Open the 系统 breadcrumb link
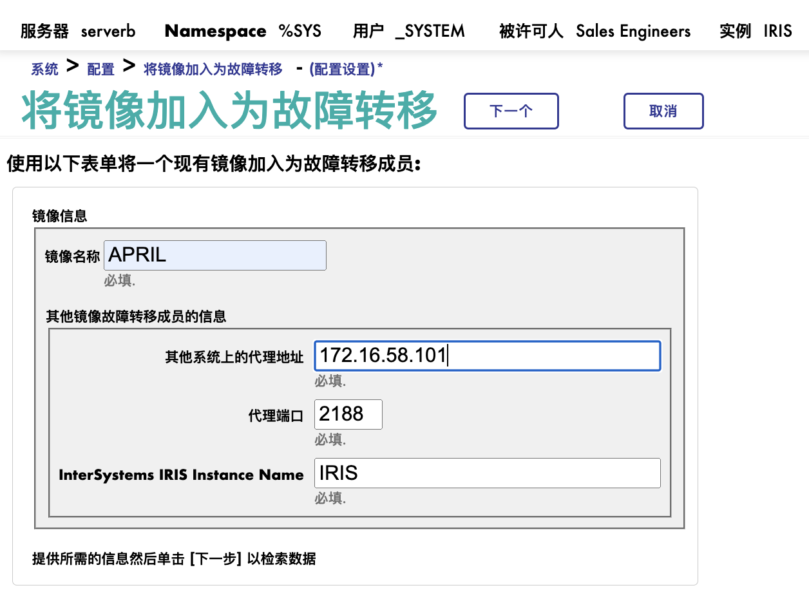This screenshot has height=590, width=809. coord(43,69)
